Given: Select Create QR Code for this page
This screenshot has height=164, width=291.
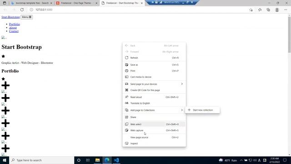Looking at the screenshot, I should pos(154,90).
